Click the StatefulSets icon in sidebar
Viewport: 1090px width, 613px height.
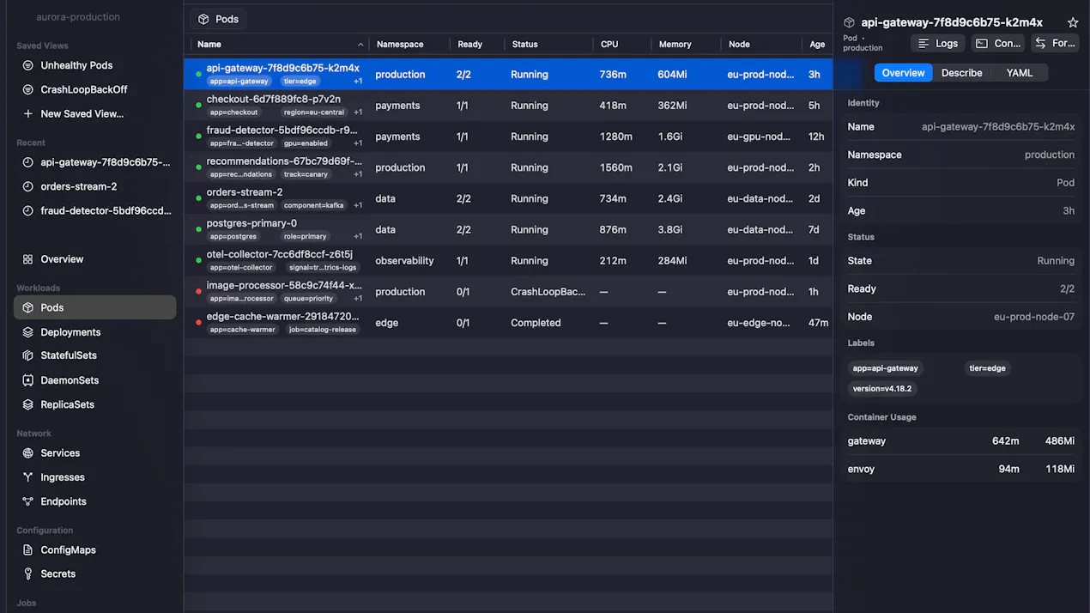coord(27,355)
